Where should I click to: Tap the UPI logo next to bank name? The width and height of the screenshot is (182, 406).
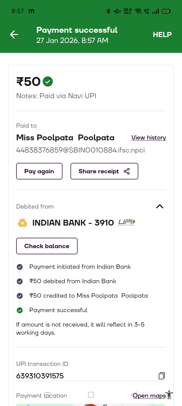(127, 223)
